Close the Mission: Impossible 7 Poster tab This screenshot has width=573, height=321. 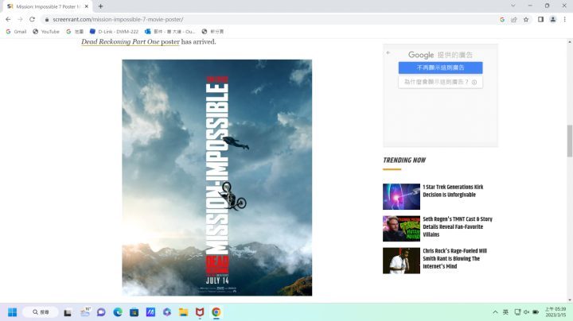(87, 6)
